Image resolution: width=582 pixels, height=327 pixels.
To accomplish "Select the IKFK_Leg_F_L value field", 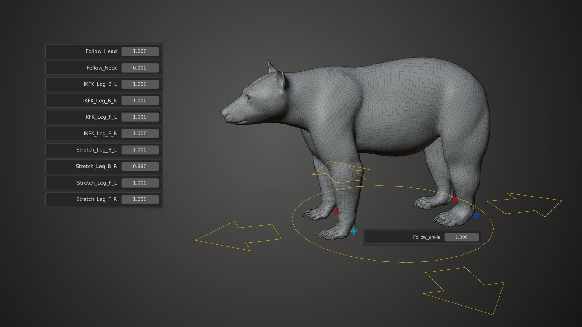I will tap(140, 117).
